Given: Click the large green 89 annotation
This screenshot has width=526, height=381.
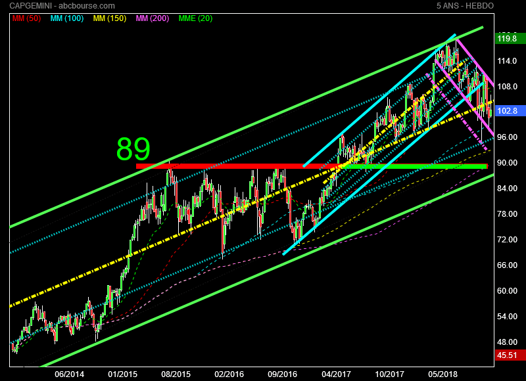Looking at the screenshot, I should [133, 148].
